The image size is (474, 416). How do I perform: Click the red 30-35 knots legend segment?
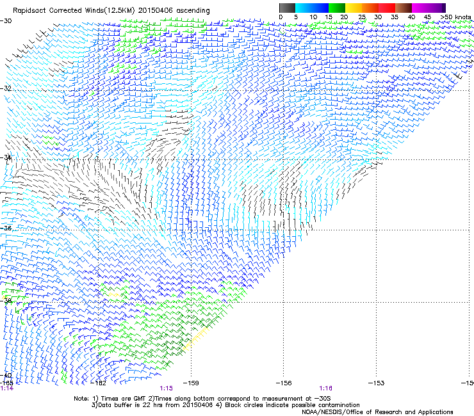(x=387, y=8)
